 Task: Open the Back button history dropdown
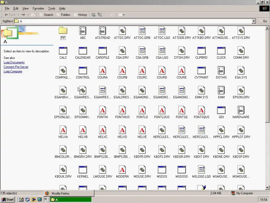tap(19, 15)
